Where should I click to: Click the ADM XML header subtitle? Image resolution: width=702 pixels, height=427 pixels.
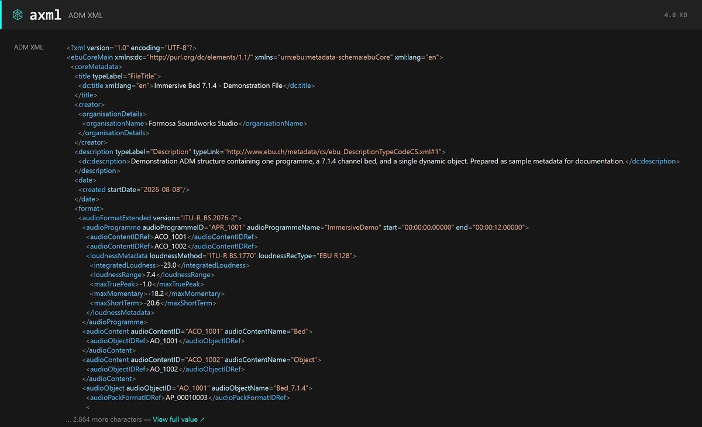pyautogui.click(x=85, y=15)
